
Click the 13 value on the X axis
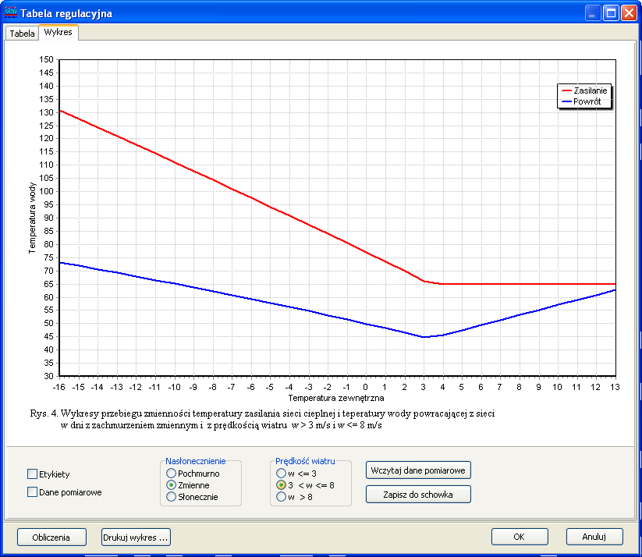[x=615, y=387]
